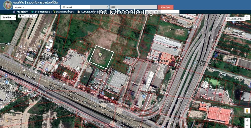Zoom in the map with plus
The height and width of the screenshot is (128, 251).
(x=247, y=120)
